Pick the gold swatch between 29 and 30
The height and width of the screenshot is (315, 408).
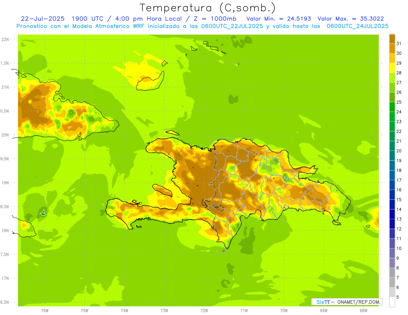[x=392, y=58]
